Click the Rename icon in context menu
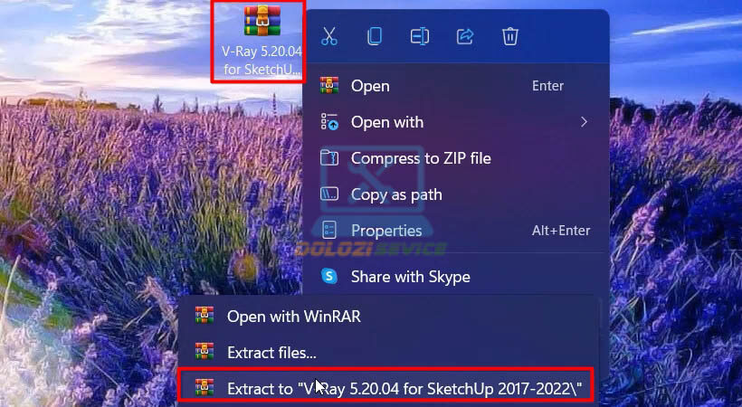 tap(419, 37)
